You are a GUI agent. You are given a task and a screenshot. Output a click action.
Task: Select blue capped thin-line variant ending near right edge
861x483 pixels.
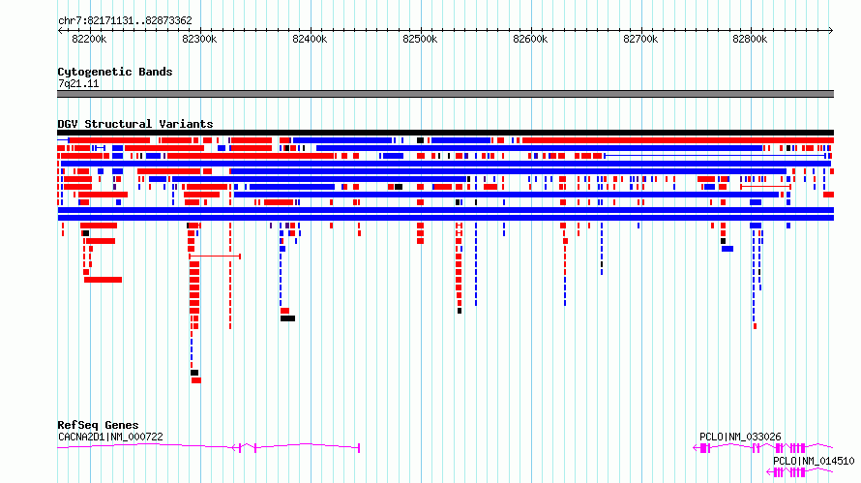(715, 156)
